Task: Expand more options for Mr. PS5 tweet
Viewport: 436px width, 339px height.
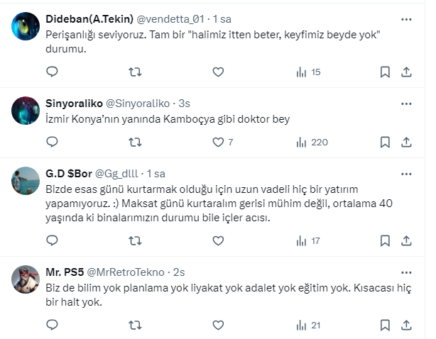Action: coord(406,272)
